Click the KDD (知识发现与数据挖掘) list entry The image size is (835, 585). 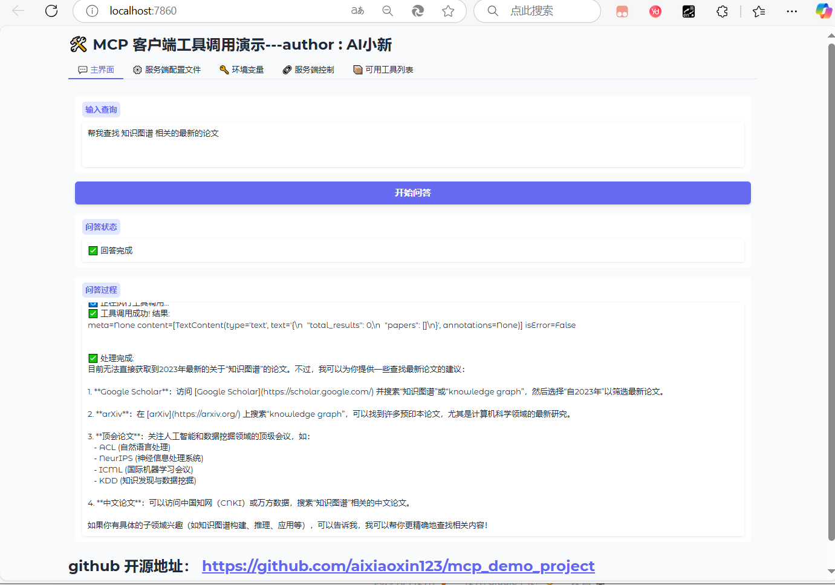(145, 480)
